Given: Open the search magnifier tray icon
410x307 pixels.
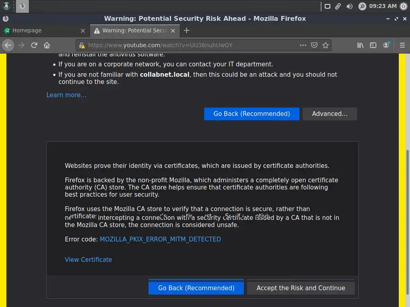Looking at the screenshot, I should (x=362, y=6).
